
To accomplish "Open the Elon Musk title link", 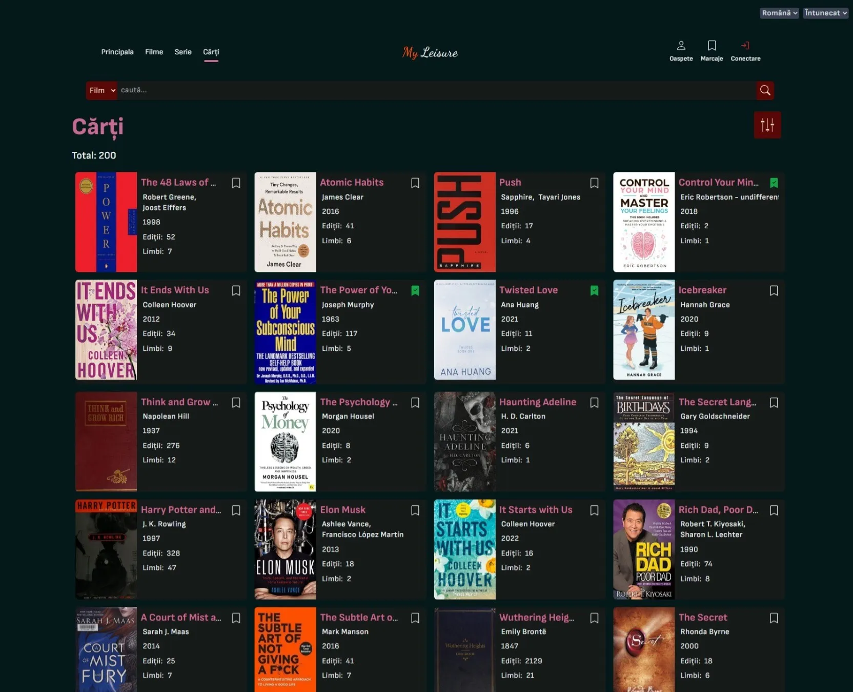I will pyautogui.click(x=343, y=510).
